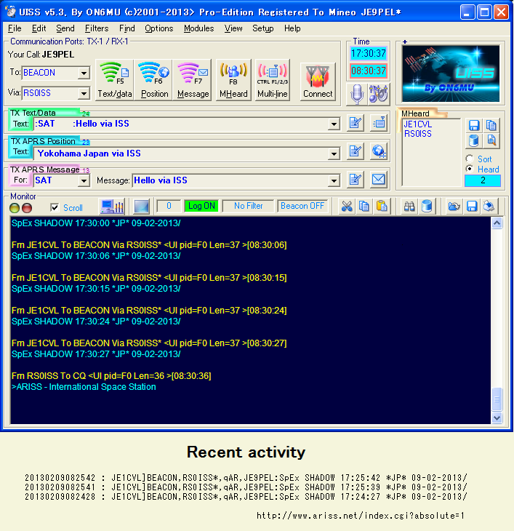Click the satellites icon next to microphone
This screenshot has width=514, height=531.
(x=379, y=94)
